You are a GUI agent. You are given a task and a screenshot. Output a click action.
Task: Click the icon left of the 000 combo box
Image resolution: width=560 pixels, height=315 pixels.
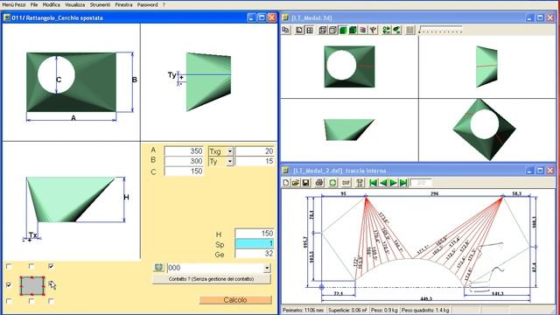tap(159, 268)
